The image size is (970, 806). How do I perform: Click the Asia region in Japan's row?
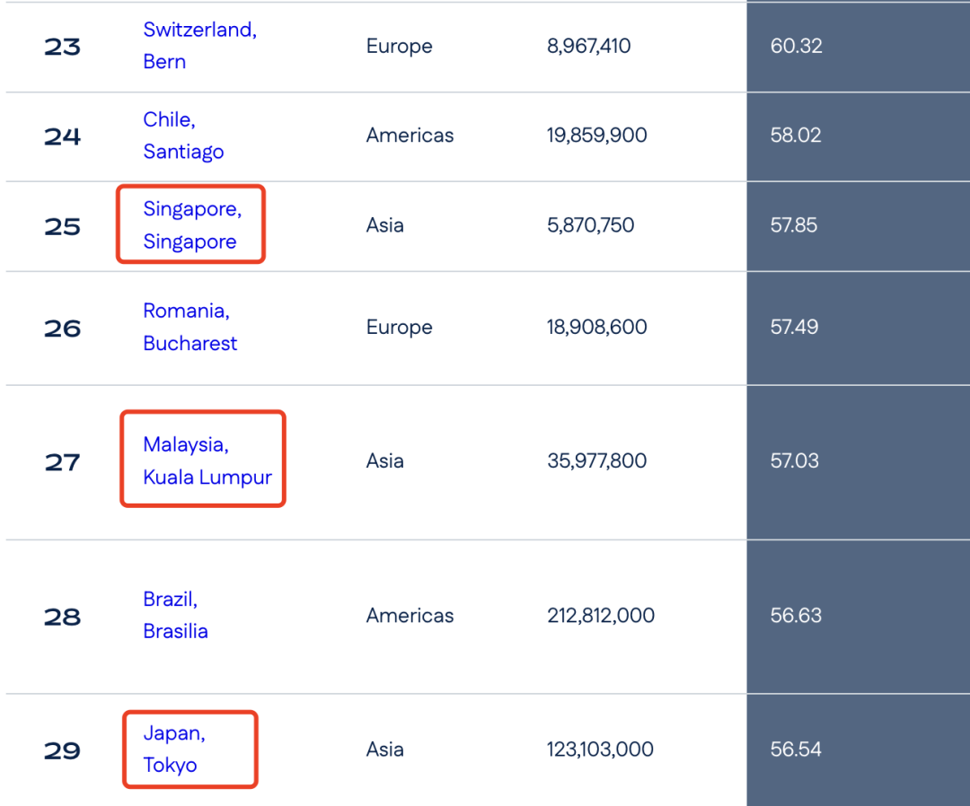coord(384,749)
